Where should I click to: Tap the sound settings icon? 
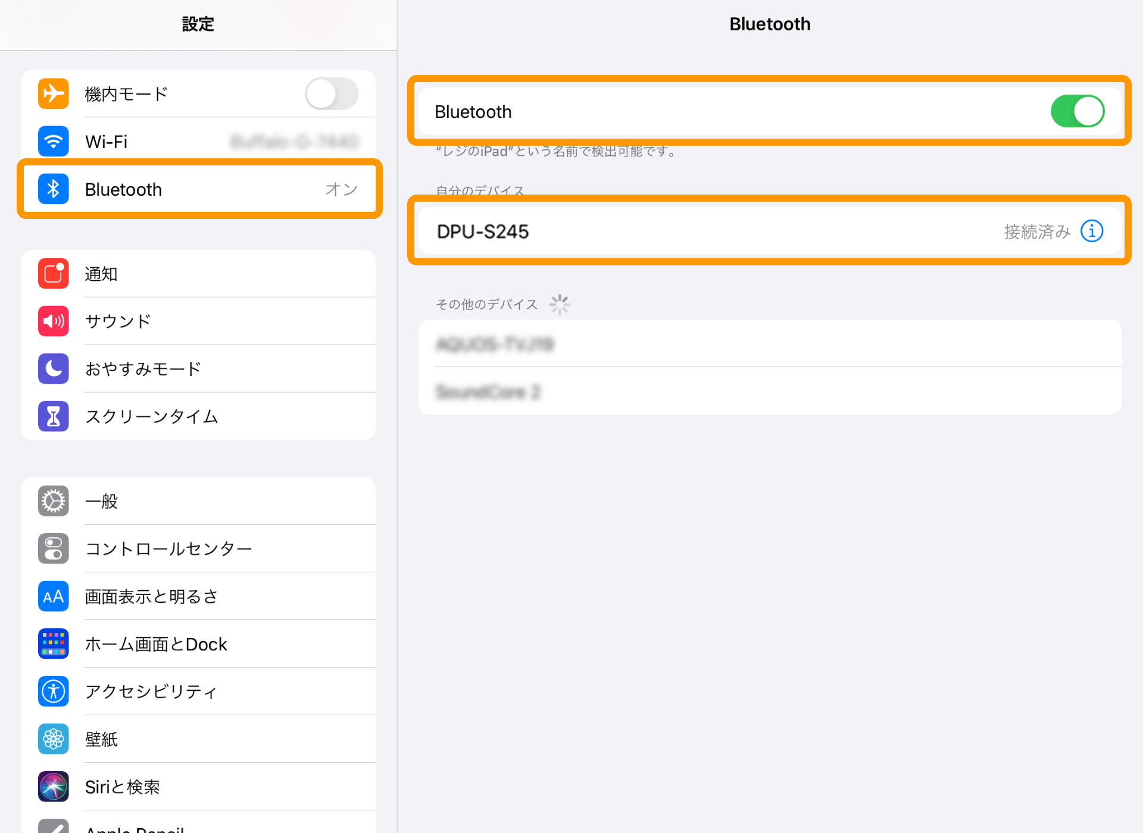pyautogui.click(x=53, y=320)
